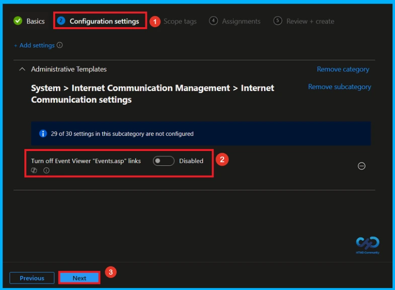The height and width of the screenshot is (290, 395).
Task: Click the copilot icon under Event Viewer setting
Action: click(x=34, y=170)
